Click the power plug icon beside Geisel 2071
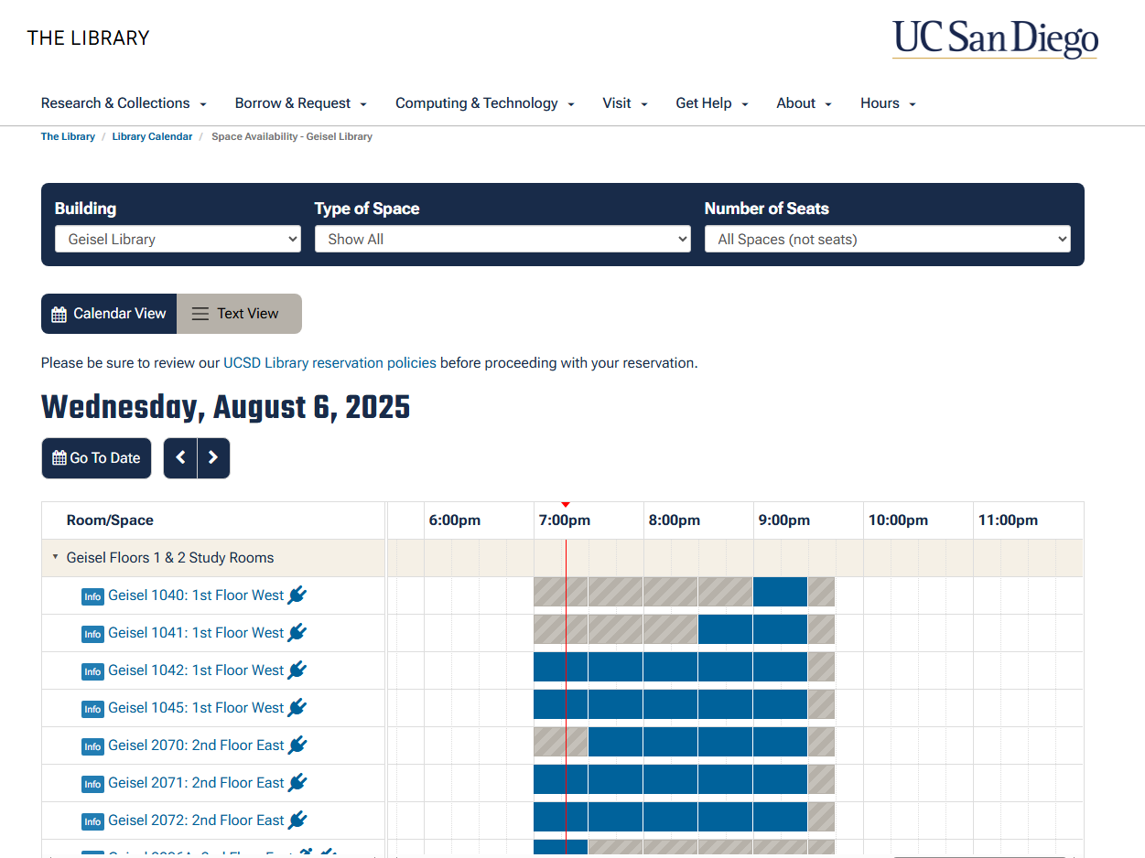Viewport: 1145px width, 858px height. (297, 783)
